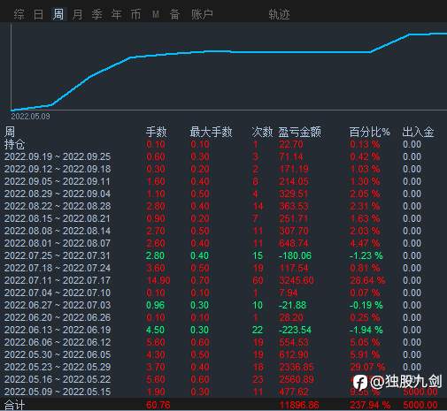
Task: Click the trade count 60 cell
Action: pyautogui.click(x=258, y=280)
